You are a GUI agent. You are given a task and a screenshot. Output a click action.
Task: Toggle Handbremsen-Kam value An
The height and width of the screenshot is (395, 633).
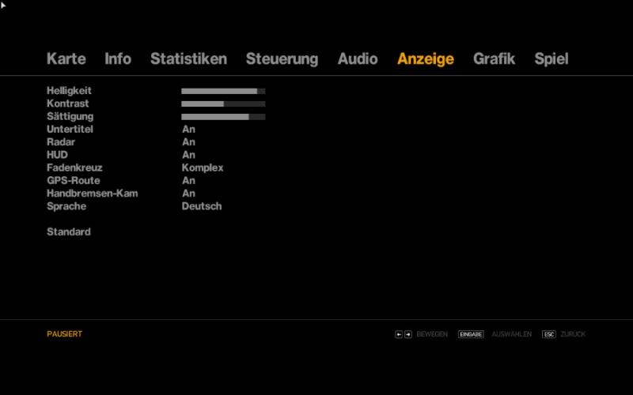pos(188,194)
